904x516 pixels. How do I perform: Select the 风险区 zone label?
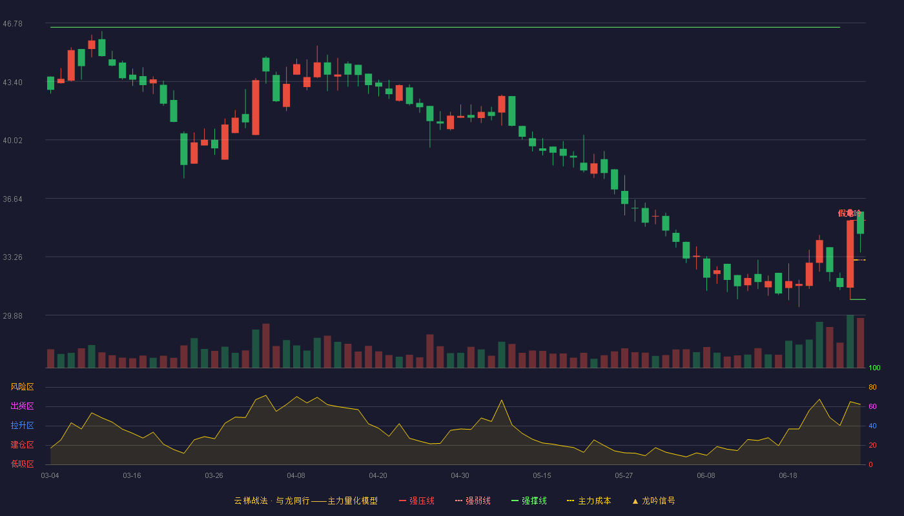22,387
